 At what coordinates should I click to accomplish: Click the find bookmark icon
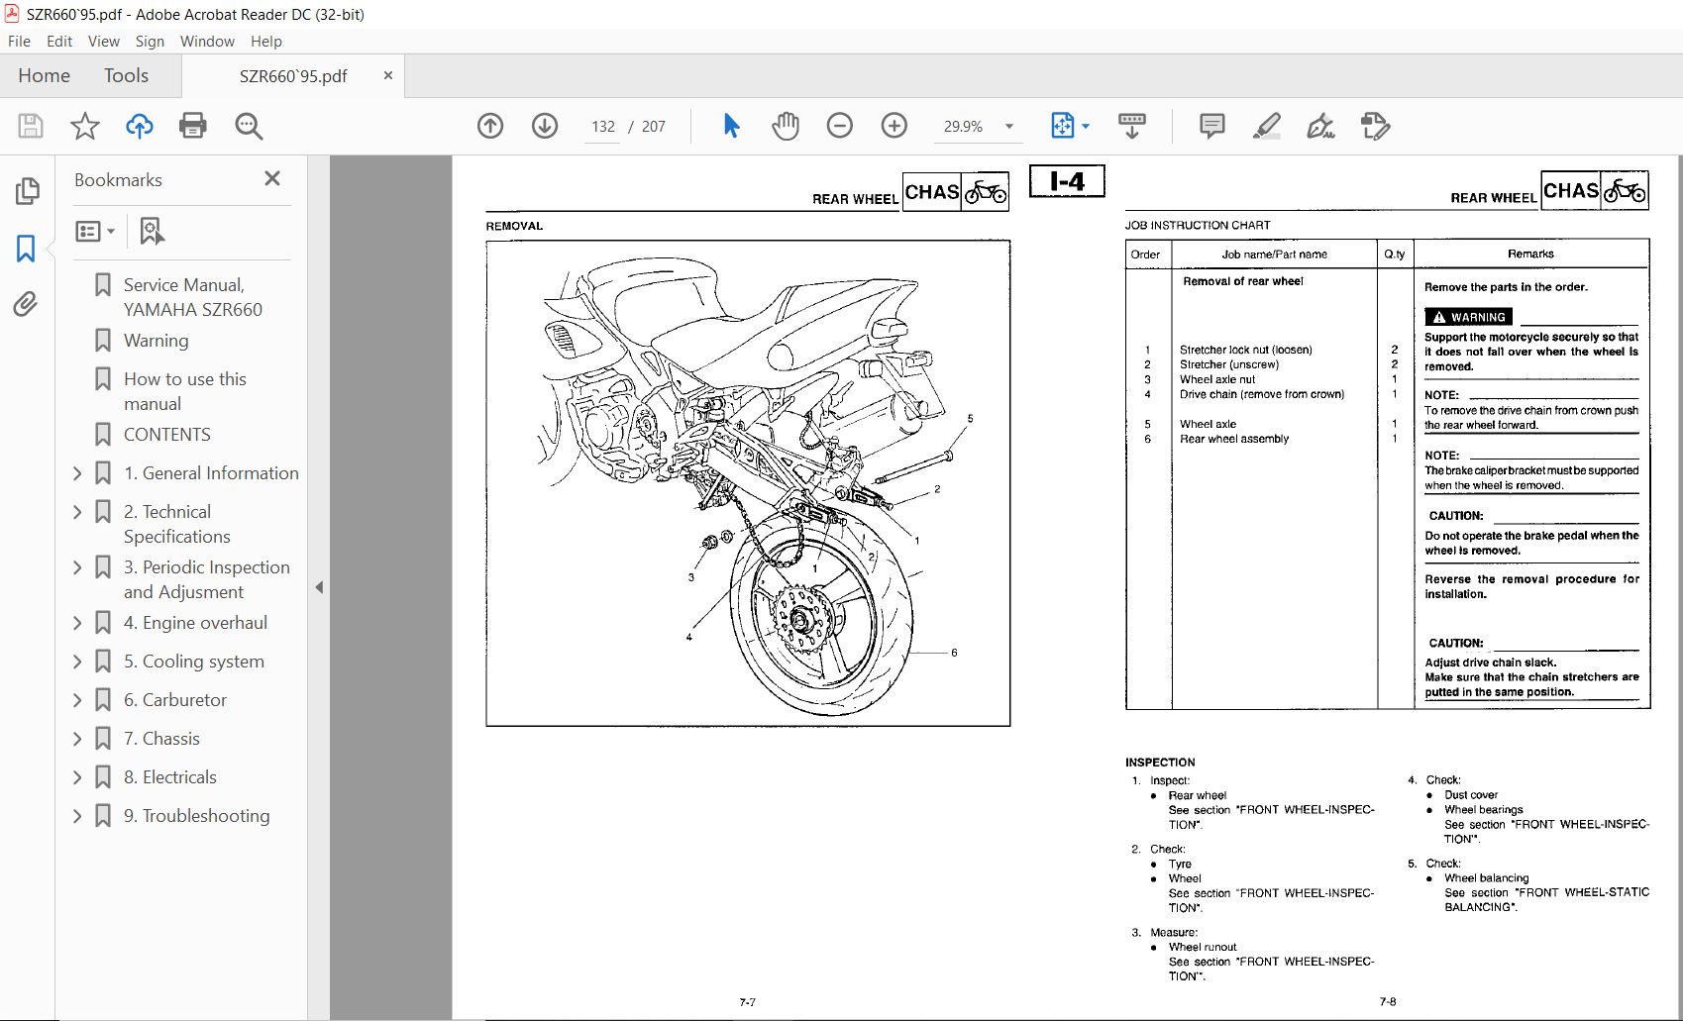click(x=152, y=231)
